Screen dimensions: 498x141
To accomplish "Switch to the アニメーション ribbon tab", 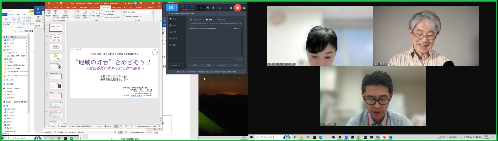I will pyautogui.click(x=95, y=8).
